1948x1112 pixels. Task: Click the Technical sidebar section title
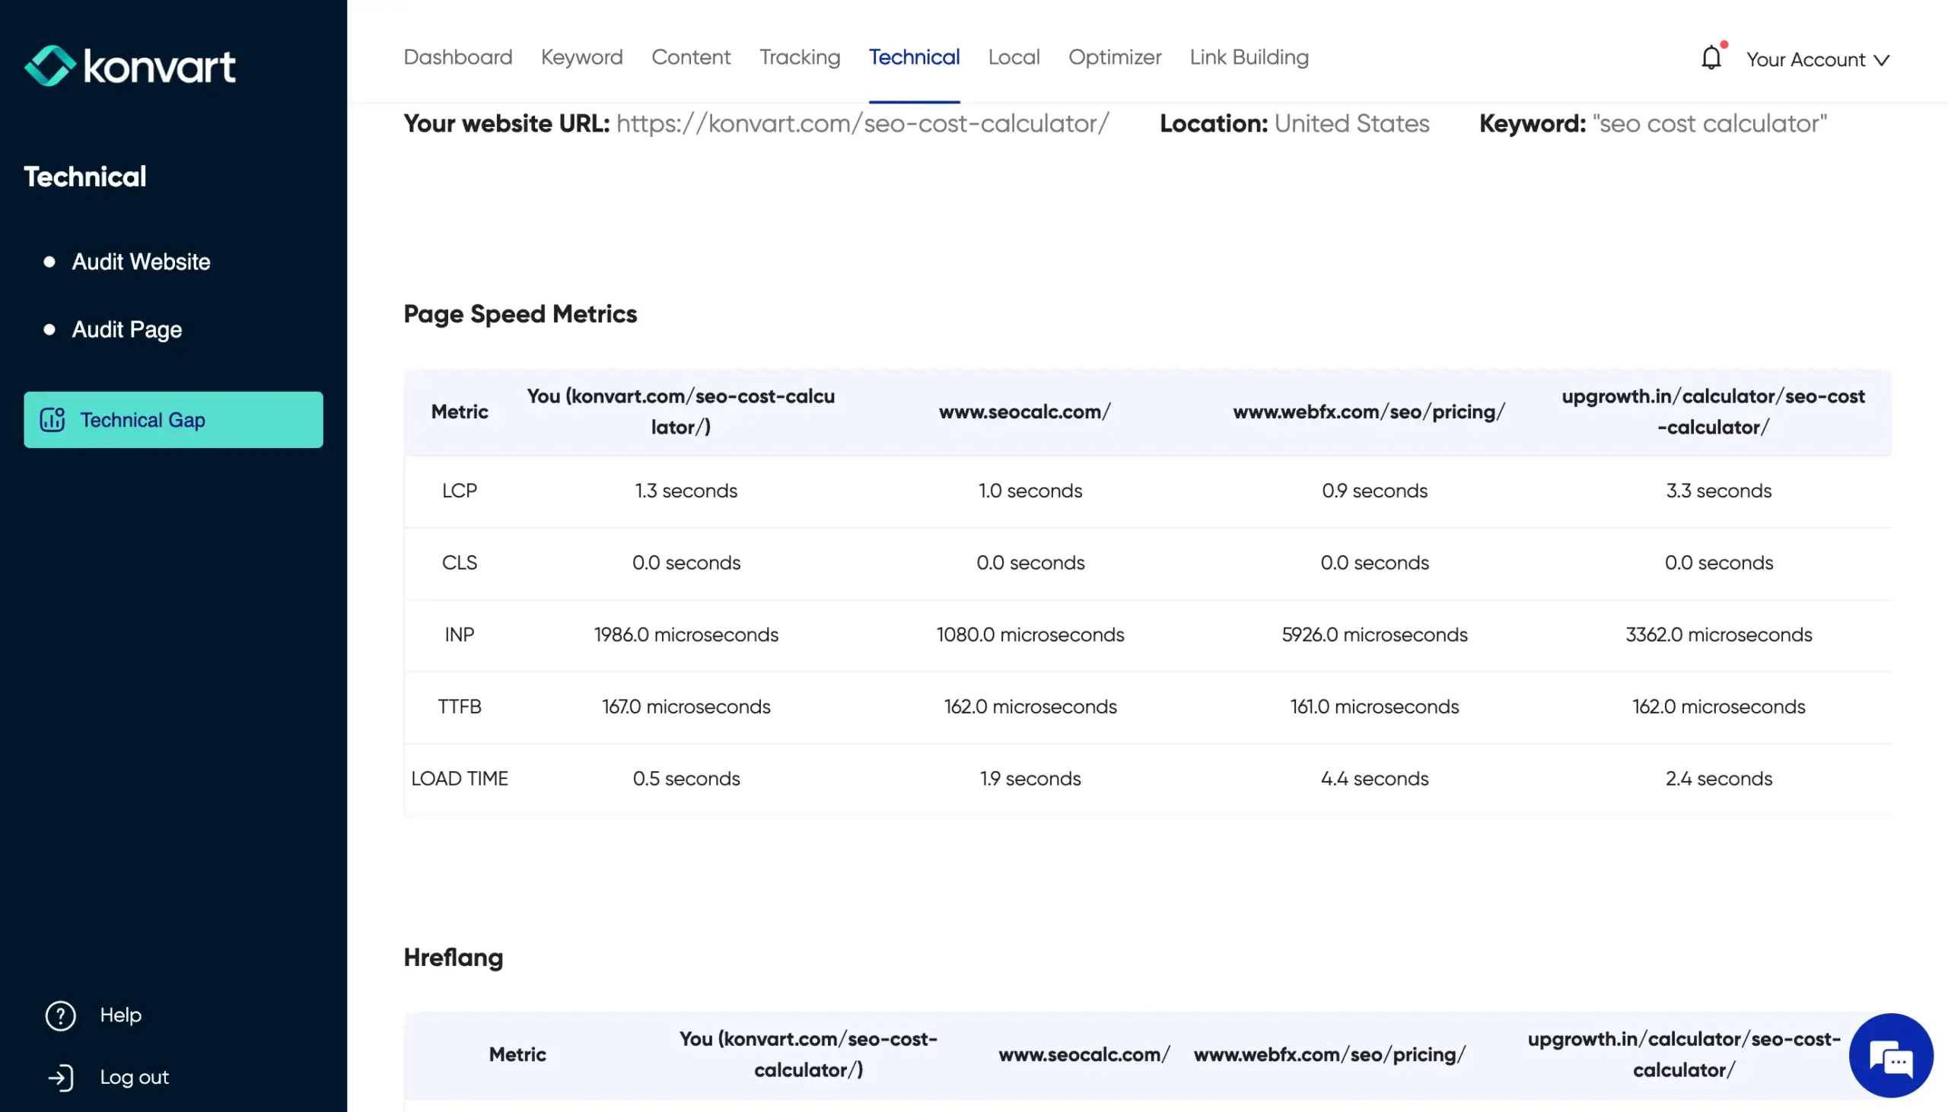point(84,177)
